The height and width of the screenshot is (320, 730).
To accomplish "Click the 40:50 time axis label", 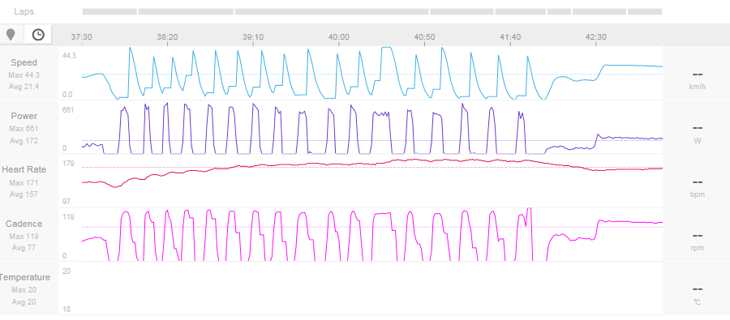I will click(x=424, y=36).
